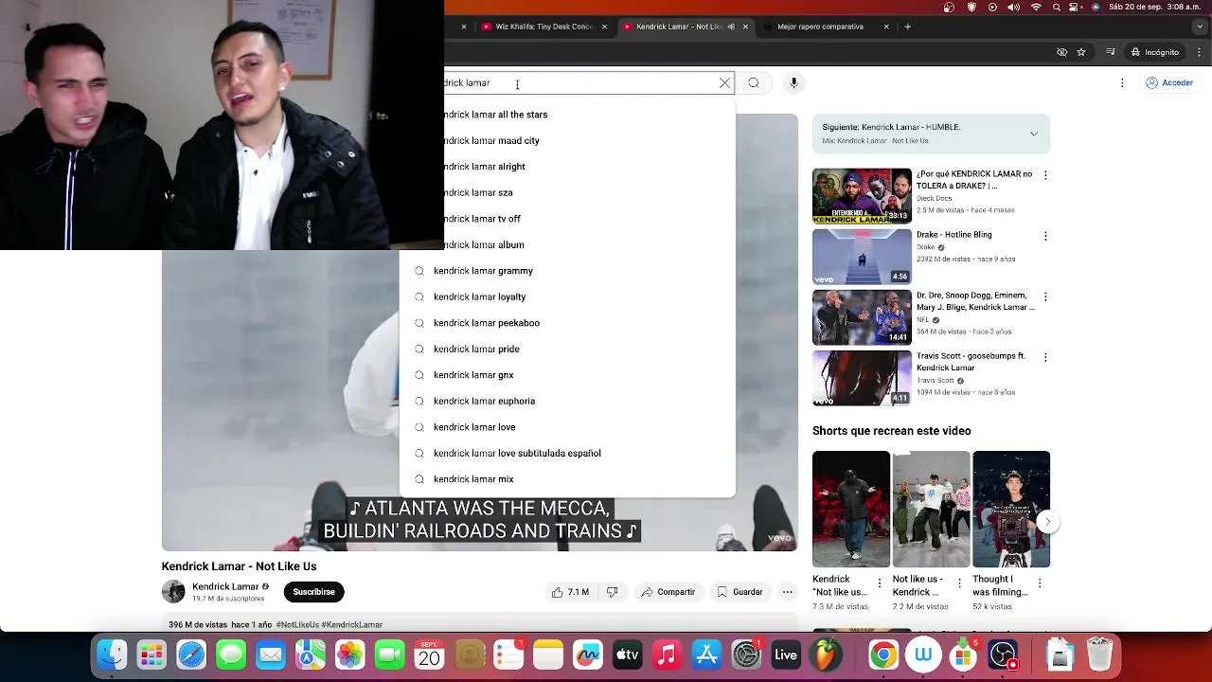
Task: Open options for Kendrick "Not like us short
Action: tap(879, 584)
